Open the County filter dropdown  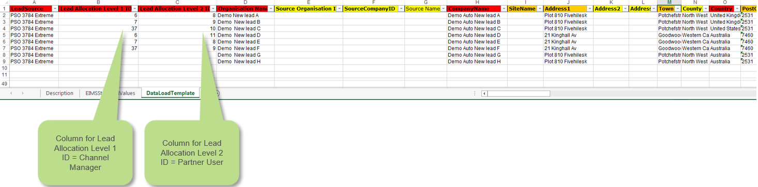(705, 9)
